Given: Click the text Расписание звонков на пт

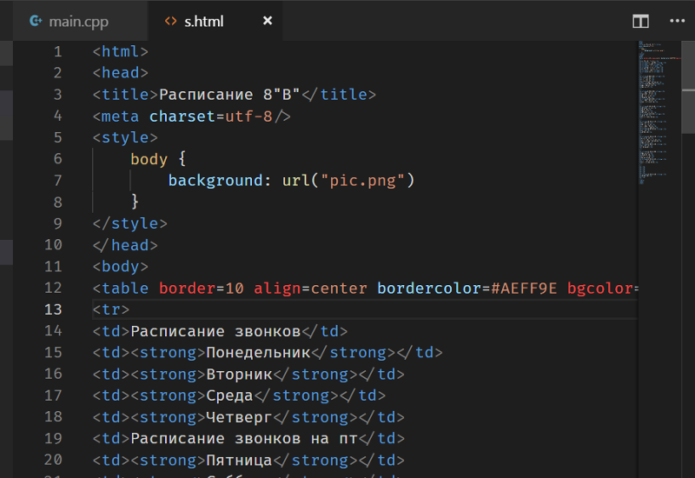Looking at the screenshot, I should coord(244,439).
